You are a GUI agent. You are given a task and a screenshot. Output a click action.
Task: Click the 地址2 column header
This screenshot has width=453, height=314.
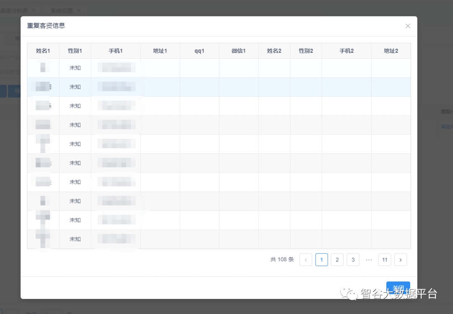(391, 51)
